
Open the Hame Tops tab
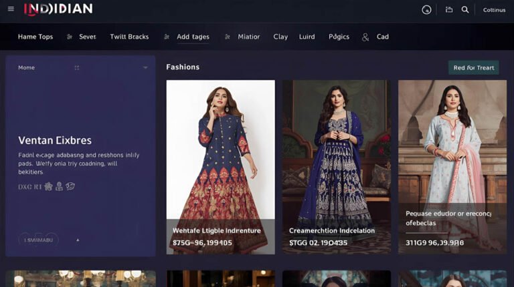click(x=35, y=37)
